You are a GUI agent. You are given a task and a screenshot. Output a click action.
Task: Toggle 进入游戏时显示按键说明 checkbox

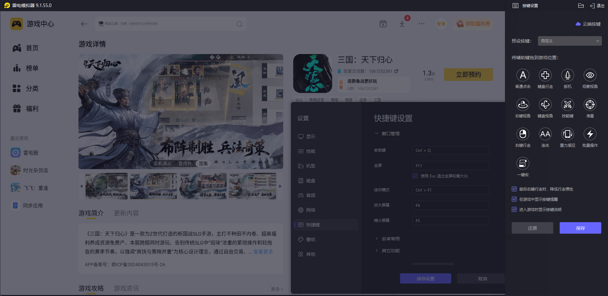(514, 210)
